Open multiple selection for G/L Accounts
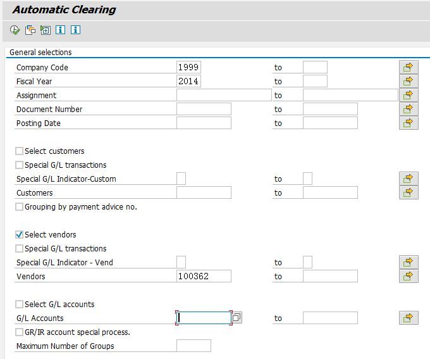Image resolution: width=430 pixels, height=359 pixels. [408, 318]
